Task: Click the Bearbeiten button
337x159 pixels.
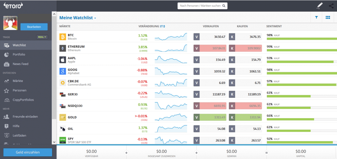Action: tap(34, 27)
